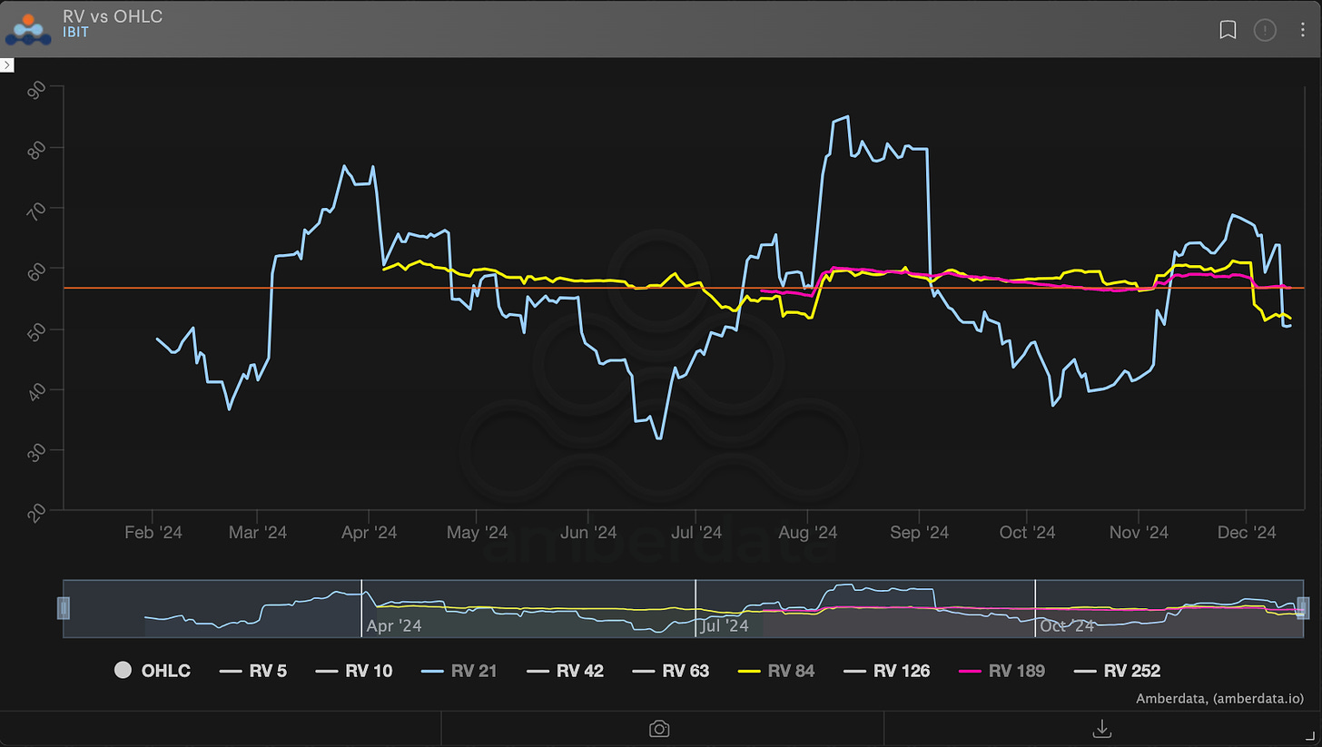Viewport: 1322px width, 747px height.
Task: Click the right range navigator handle
Action: click(1303, 607)
